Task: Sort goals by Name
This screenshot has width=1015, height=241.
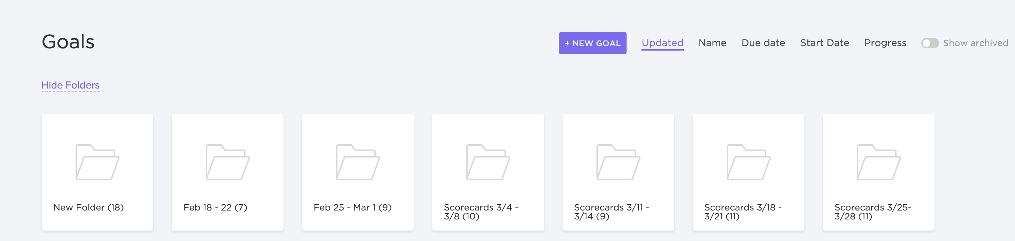Action: (x=712, y=43)
